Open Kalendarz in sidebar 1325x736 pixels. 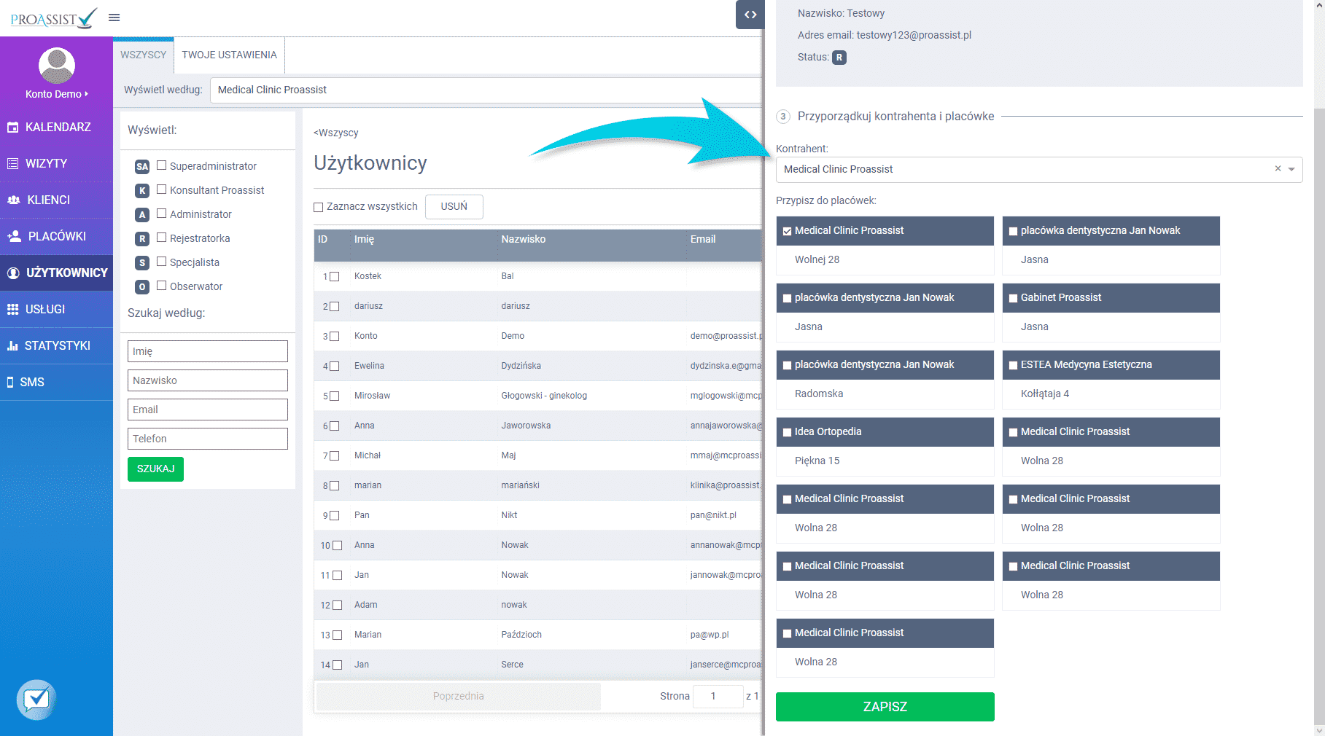pos(56,127)
